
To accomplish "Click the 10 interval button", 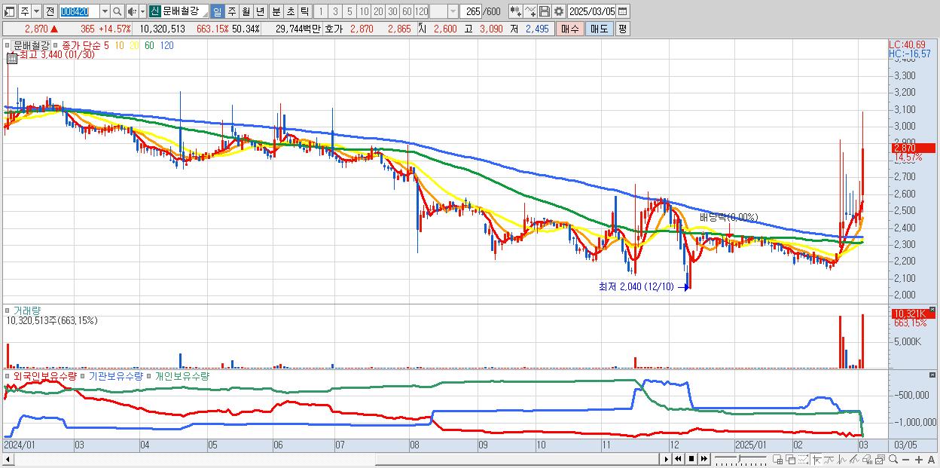I will click(364, 12).
